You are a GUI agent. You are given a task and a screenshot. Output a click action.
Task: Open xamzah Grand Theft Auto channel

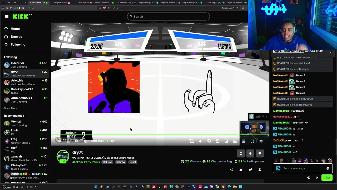[26, 158]
